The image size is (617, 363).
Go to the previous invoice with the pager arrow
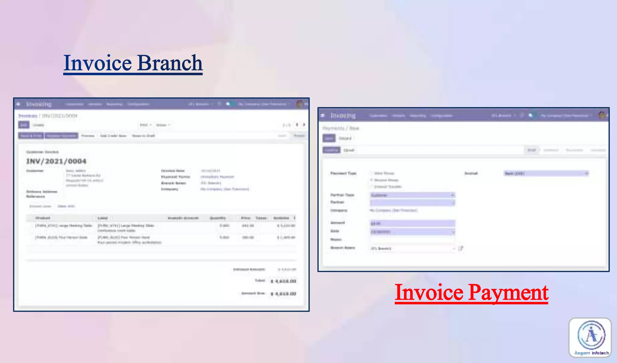click(297, 125)
